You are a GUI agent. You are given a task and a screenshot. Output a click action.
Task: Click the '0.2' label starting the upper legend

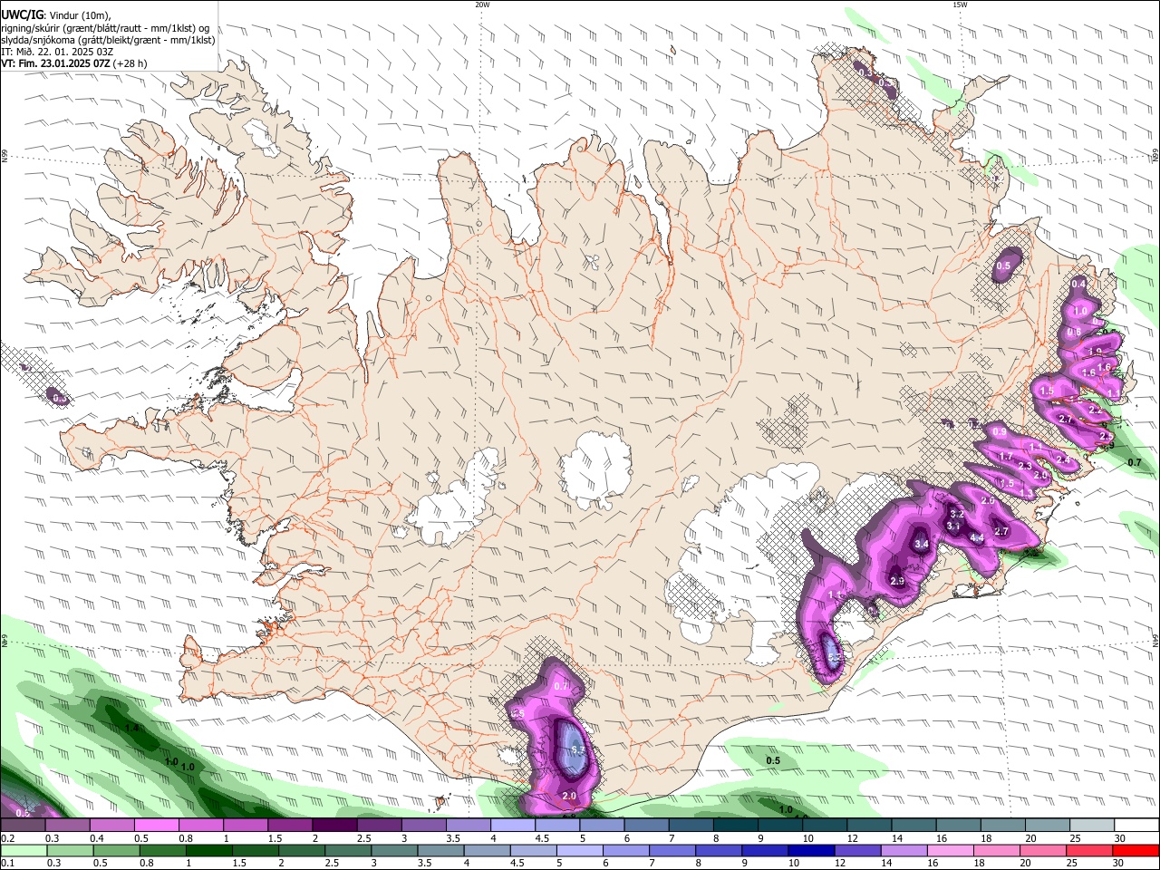pos(9,838)
